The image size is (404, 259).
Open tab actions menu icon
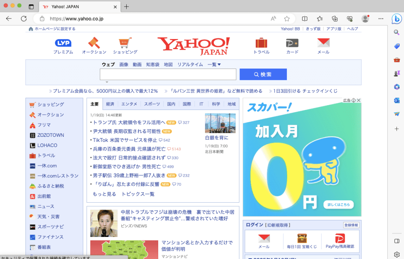(31, 7)
